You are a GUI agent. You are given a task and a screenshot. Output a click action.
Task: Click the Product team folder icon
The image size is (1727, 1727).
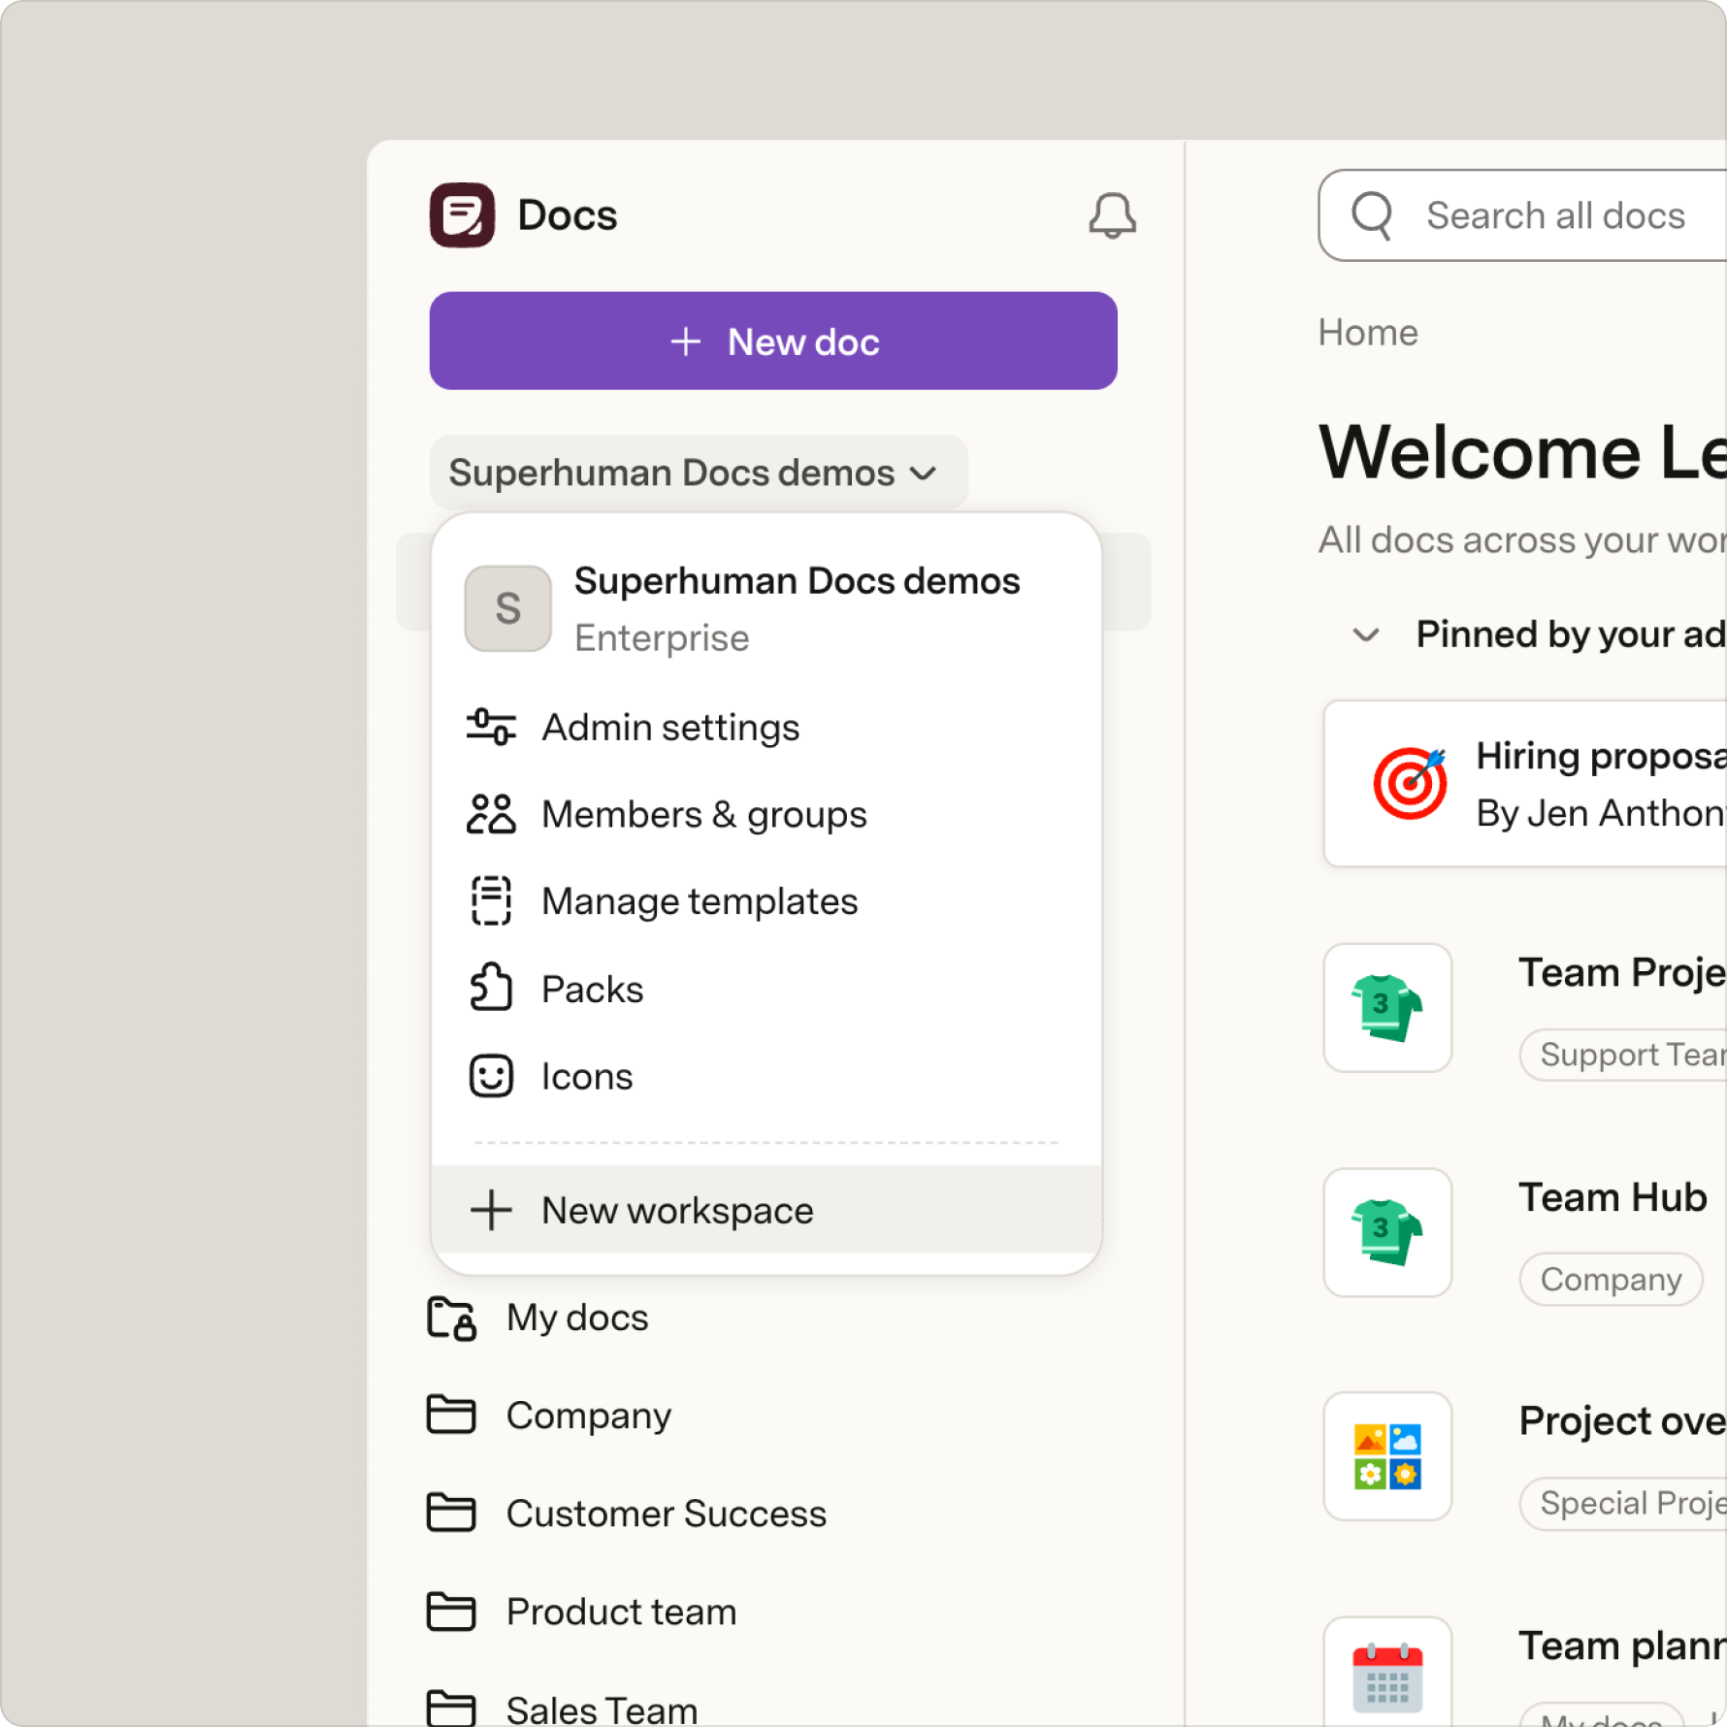[x=451, y=1611]
